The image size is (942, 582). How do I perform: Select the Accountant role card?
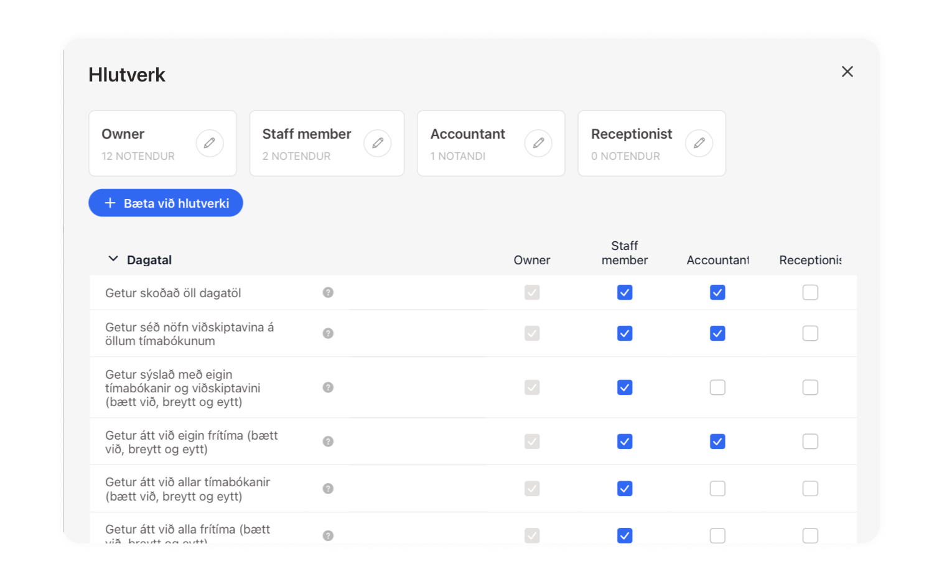coord(491,143)
